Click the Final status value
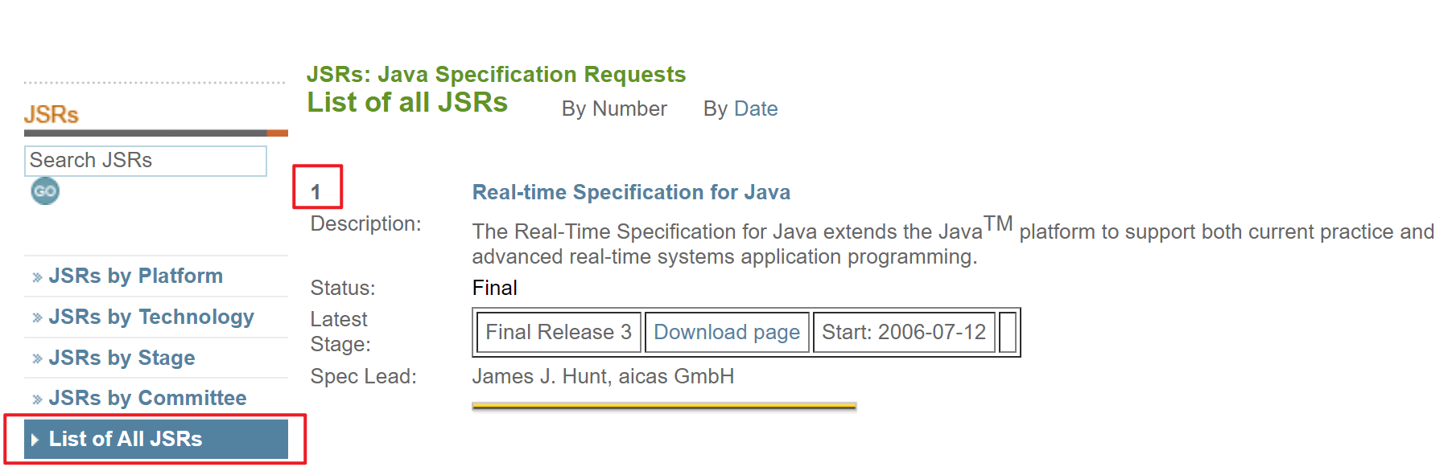This screenshot has width=1452, height=475. click(x=494, y=288)
